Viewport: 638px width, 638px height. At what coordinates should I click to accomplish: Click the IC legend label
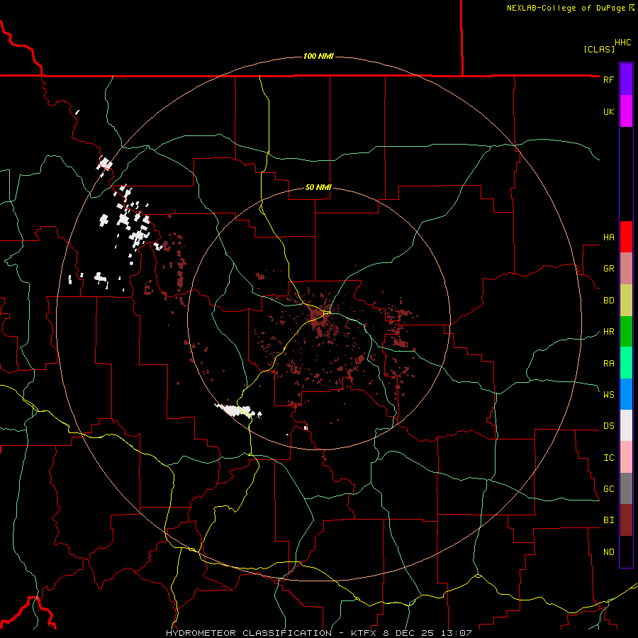click(x=608, y=457)
